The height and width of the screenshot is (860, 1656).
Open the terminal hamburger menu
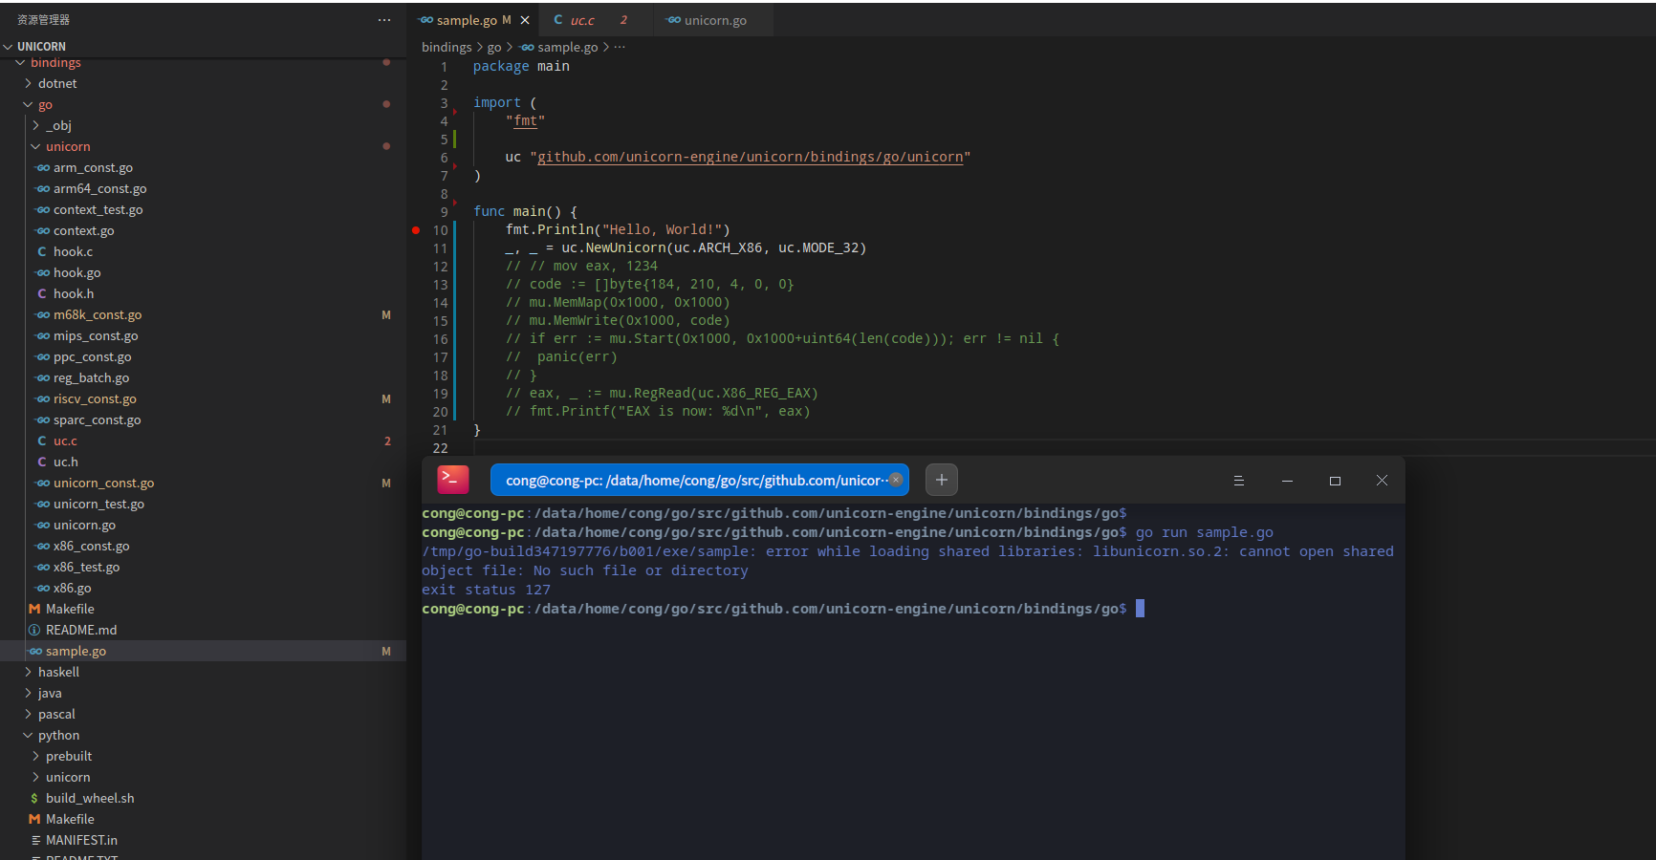click(1239, 480)
